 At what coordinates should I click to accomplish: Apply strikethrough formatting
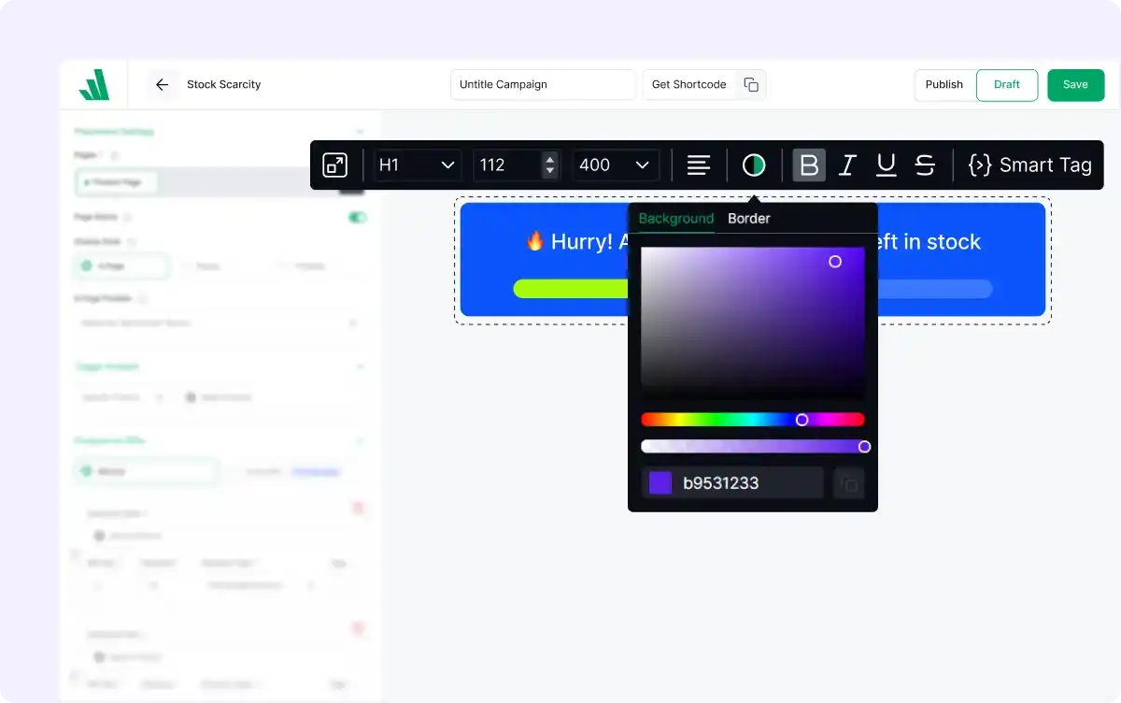pyautogui.click(x=924, y=165)
